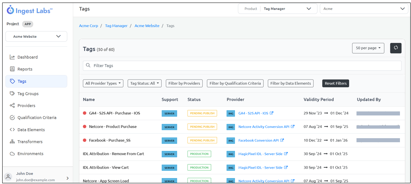Expand the John Doe profile chevron

(67, 178)
